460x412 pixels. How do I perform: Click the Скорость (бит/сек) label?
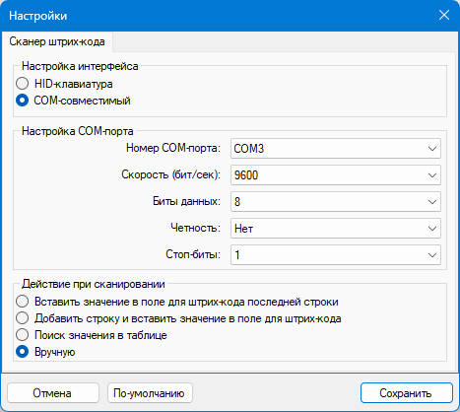pos(170,174)
